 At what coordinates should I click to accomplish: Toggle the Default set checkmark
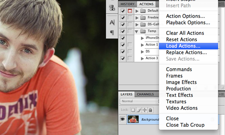(x=123, y=11)
